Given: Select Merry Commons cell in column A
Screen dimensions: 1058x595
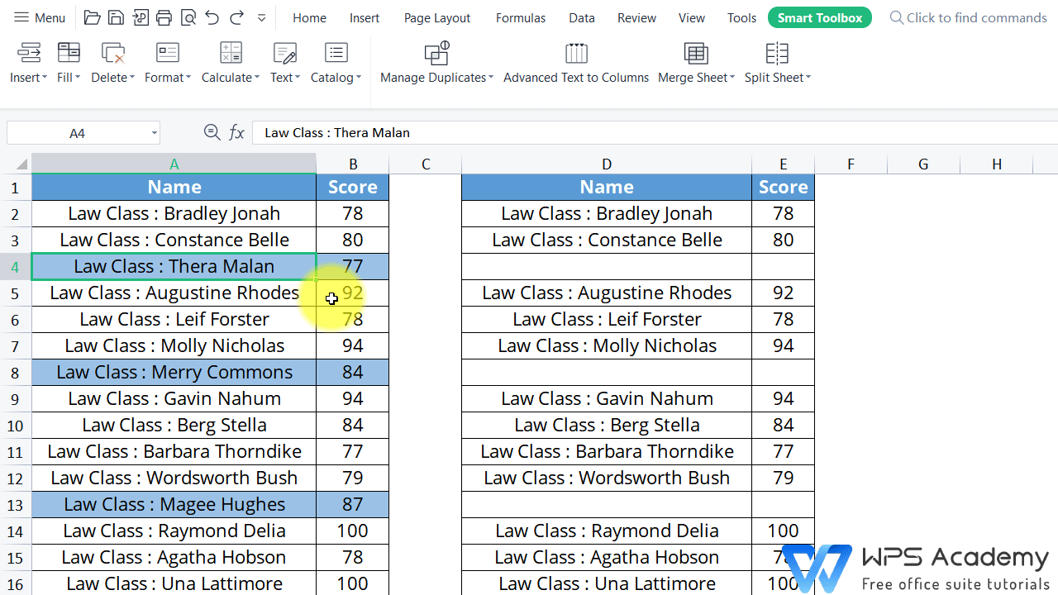Looking at the screenshot, I should (174, 373).
